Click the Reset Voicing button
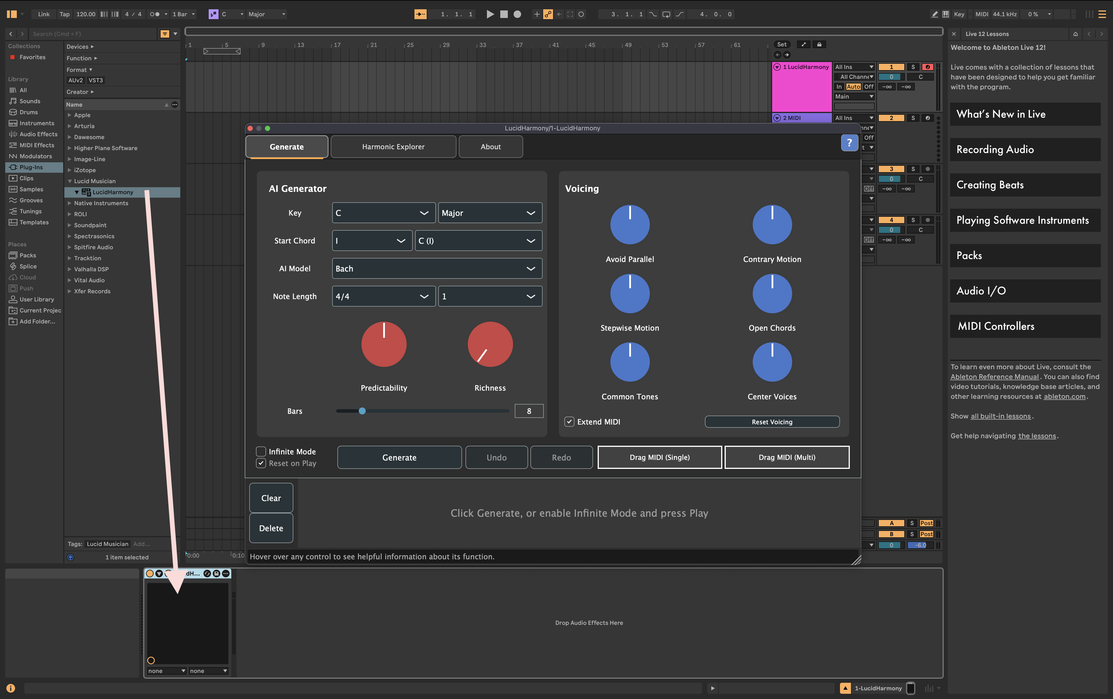The width and height of the screenshot is (1113, 699). pos(772,421)
